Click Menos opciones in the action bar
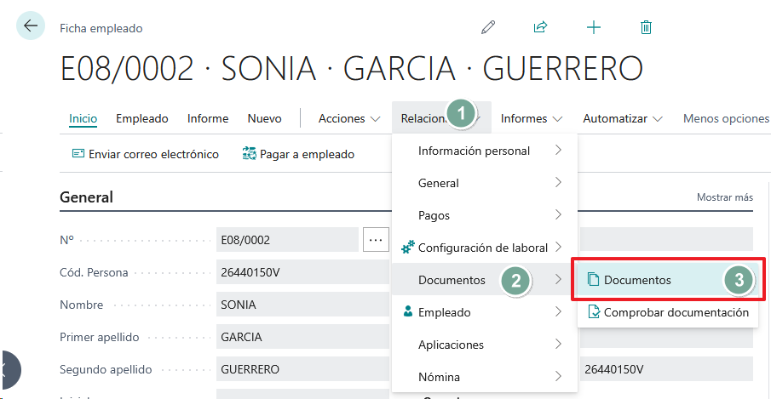The width and height of the screenshot is (771, 399). point(726,118)
